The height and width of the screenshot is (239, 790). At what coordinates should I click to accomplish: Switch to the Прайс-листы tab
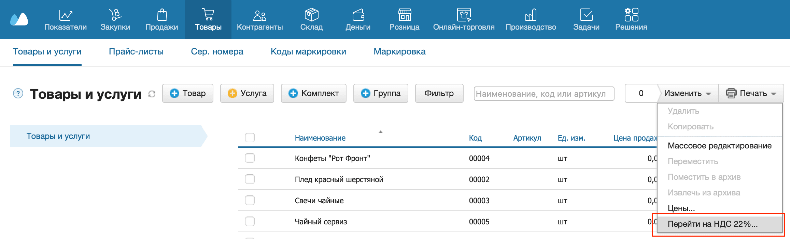tap(136, 52)
